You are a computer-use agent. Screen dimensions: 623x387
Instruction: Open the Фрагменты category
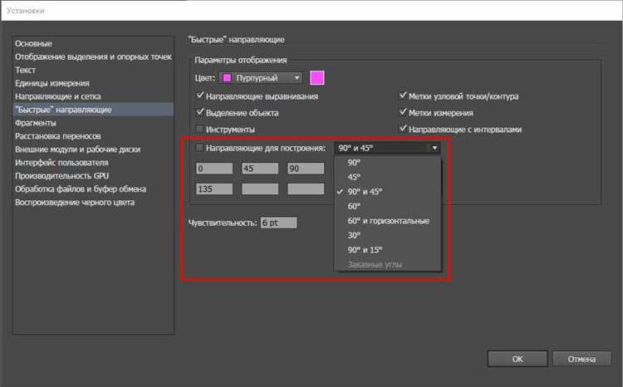(93, 123)
